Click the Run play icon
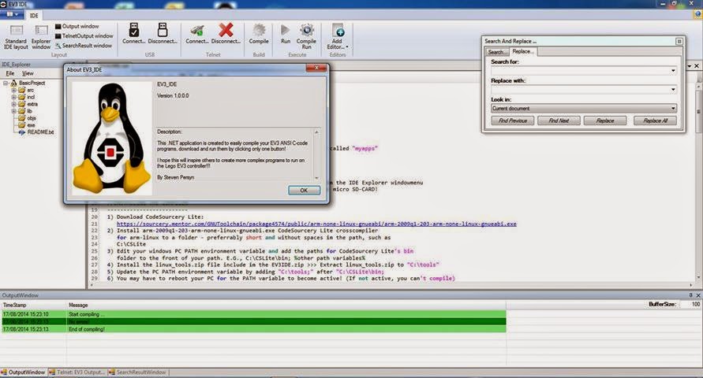The width and height of the screenshot is (703, 378). point(286,34)
